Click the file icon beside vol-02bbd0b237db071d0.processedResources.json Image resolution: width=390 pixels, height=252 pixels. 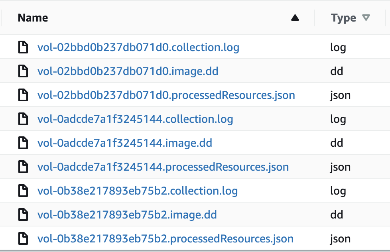[x=23, y=95]
